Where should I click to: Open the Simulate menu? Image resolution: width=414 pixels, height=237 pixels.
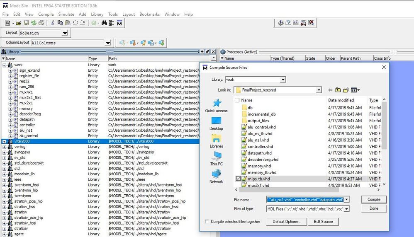coord(66,14)
